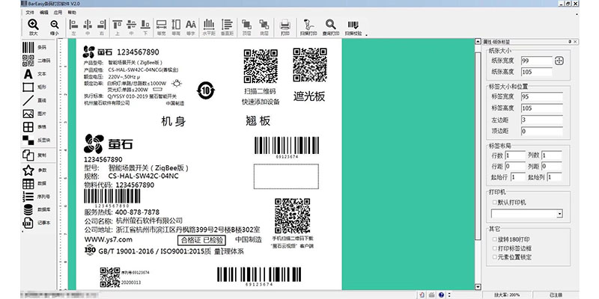This screenshot has width=599, height=299.
Task: Select the 图片 image tool
Action: pos(34,114)
